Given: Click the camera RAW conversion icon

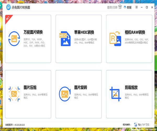Looking at the screenshot, I should click(x=115, y=39).
